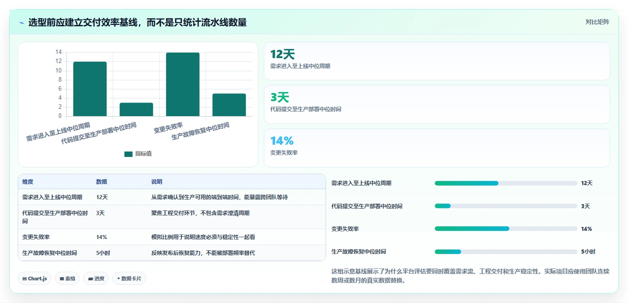Click table cell 需求进入至上线中位周期
Viewport: 628px width, 303px height.
tap(52, 197)
